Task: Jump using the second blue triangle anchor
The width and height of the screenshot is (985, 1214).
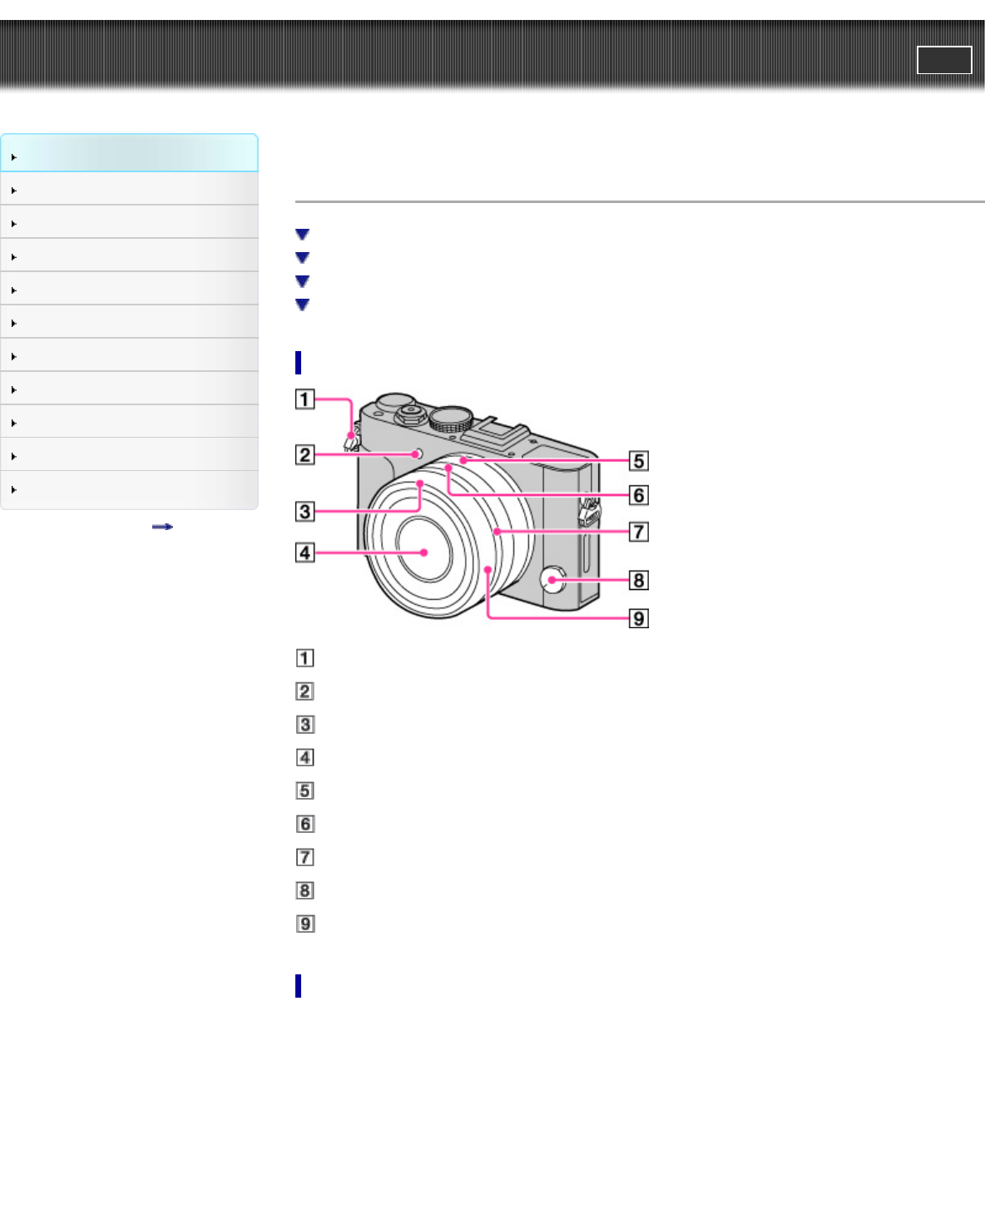Action: coord(302,258)
